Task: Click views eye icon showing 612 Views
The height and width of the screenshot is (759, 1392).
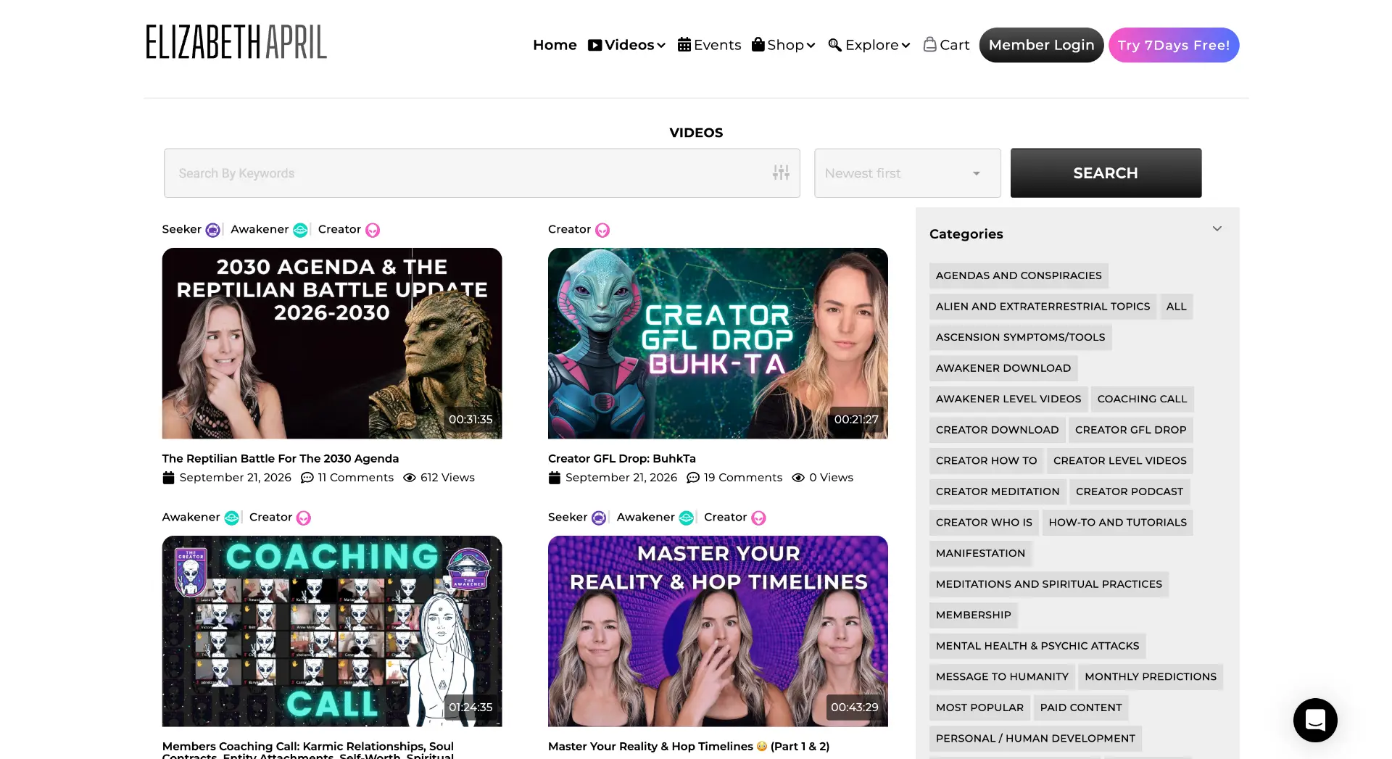Action: point(410,478)
